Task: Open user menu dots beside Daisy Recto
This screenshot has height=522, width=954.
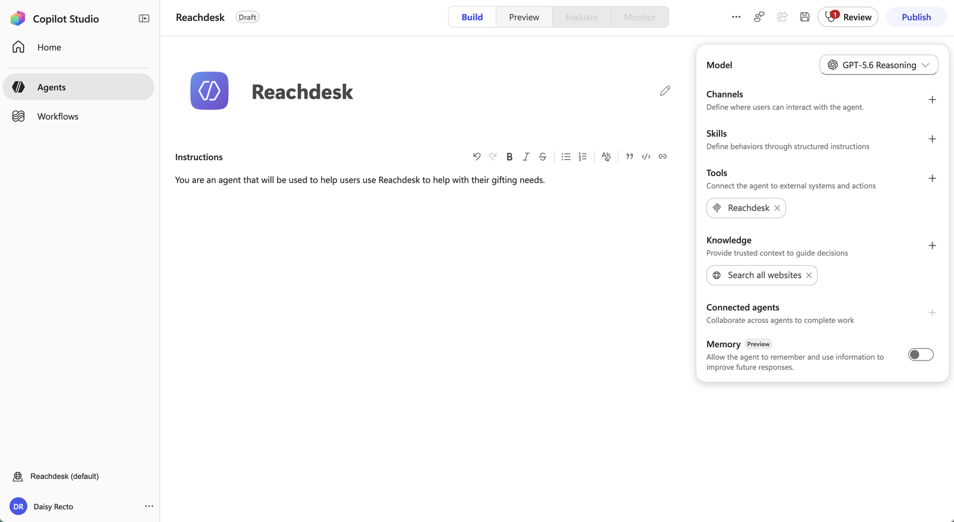Action: [149, 506]
